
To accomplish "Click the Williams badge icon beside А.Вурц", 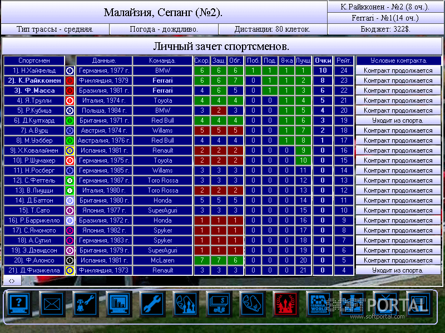I will coord(70,130).
